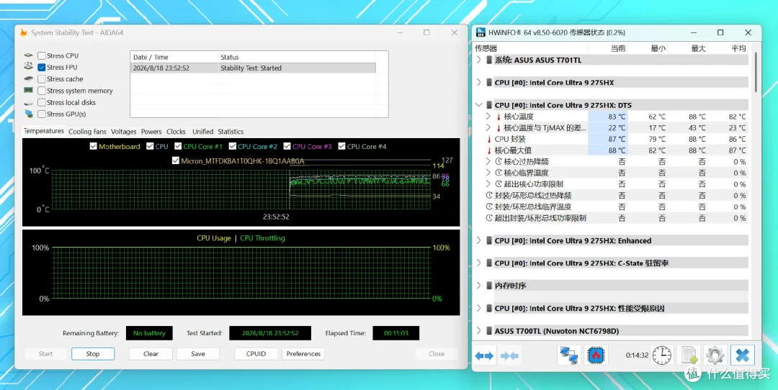Click HWiNFO collapse columns arrows icon
Screen dimensions: 778x390
tap(509, 355)
